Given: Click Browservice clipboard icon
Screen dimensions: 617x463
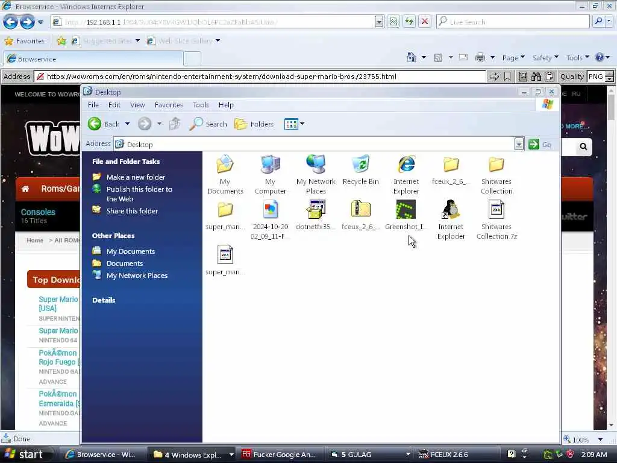Looking at the screenshot, I should (x=550, y=77).
